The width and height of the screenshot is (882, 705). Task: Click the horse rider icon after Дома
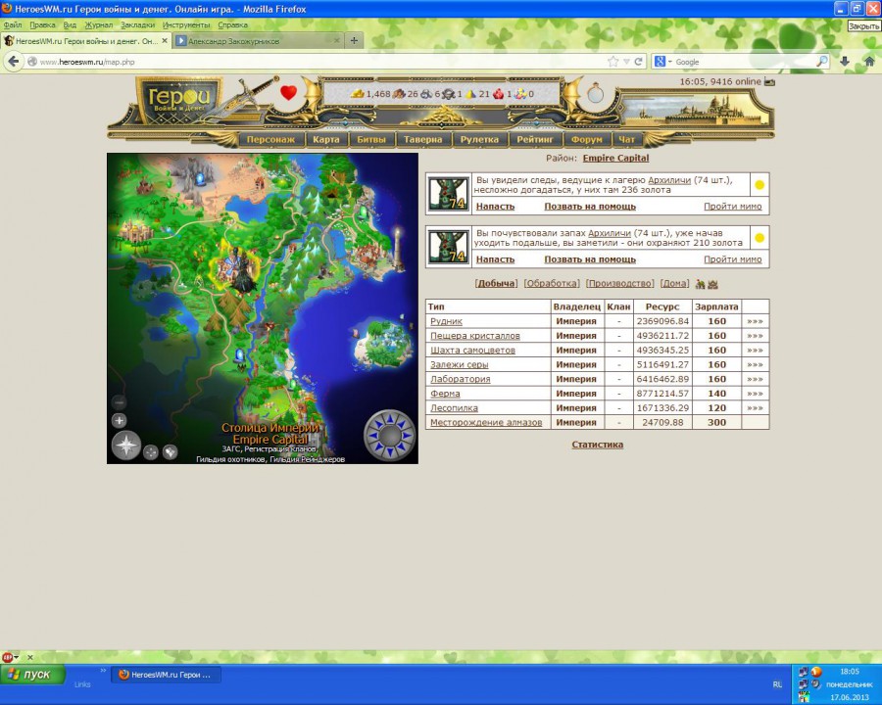[701, 284]
